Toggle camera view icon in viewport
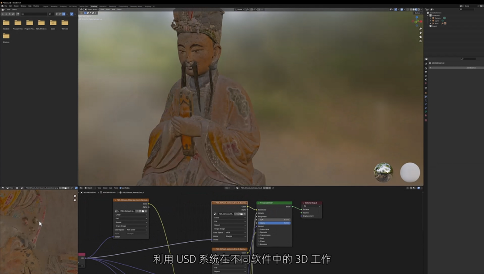 click(x=420, y=37)
